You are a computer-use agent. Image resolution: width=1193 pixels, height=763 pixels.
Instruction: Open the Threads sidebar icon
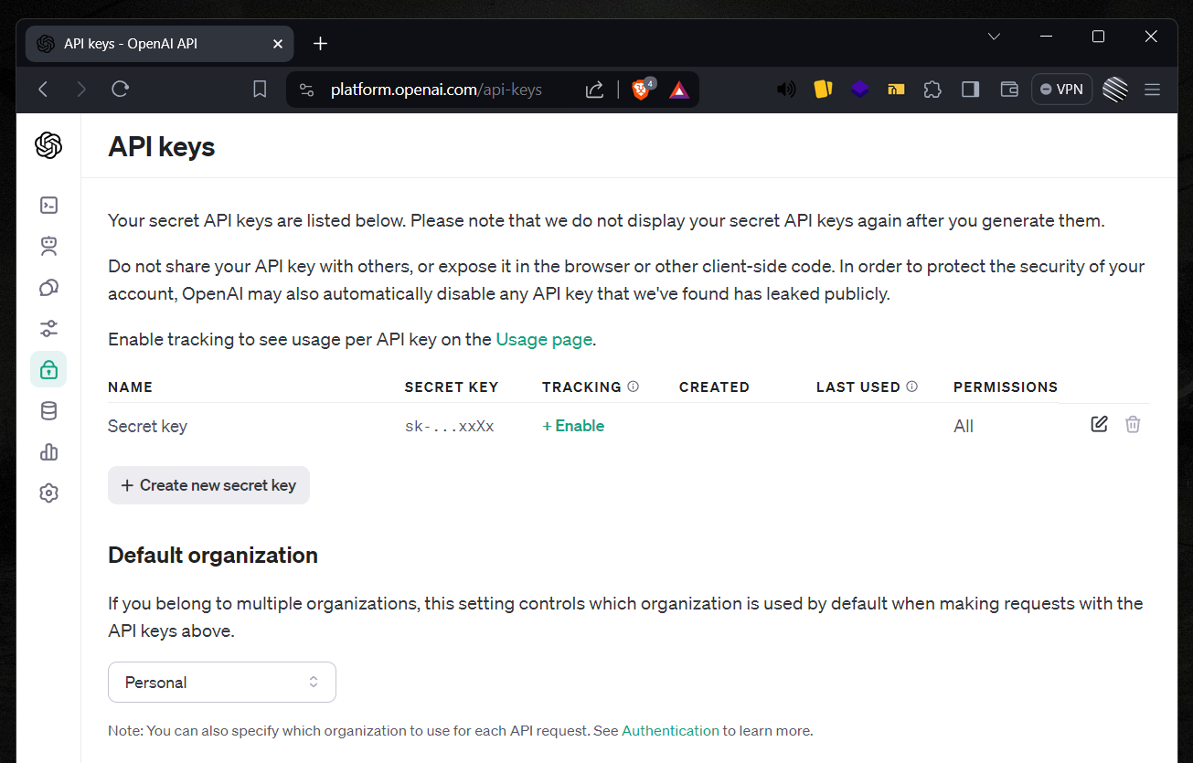[49, 288]
